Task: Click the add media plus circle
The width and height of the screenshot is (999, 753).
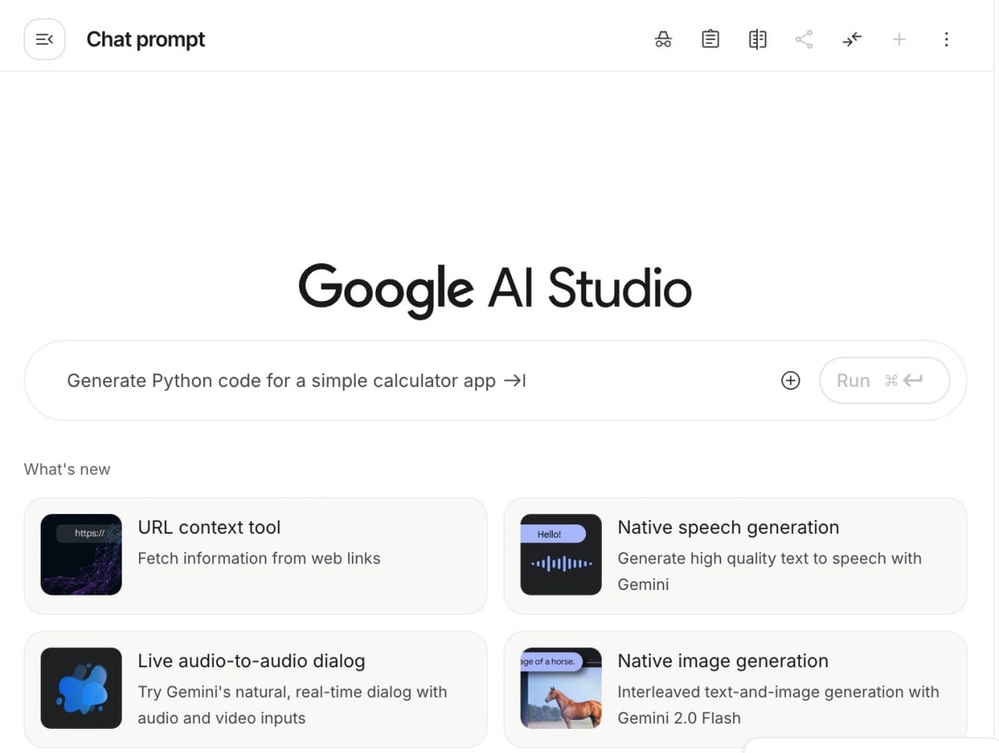Action: (791, 380)
